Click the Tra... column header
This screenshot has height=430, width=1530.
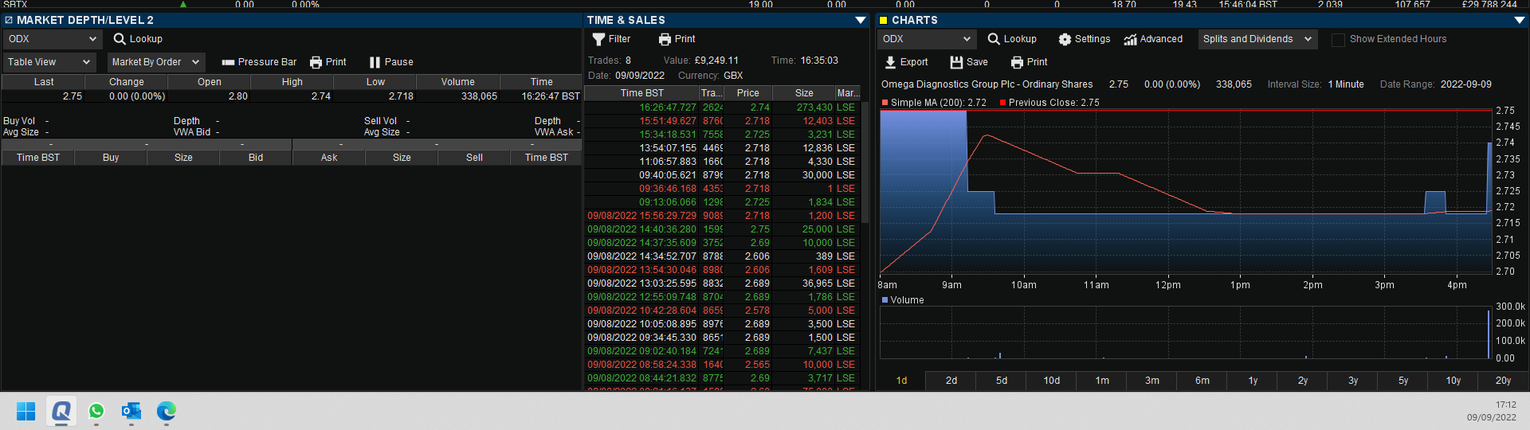pyautogui.click(x=711, y=93)
